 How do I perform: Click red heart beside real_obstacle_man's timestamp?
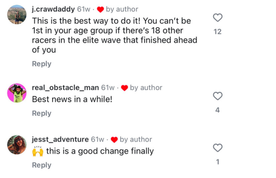click(125, 88)
